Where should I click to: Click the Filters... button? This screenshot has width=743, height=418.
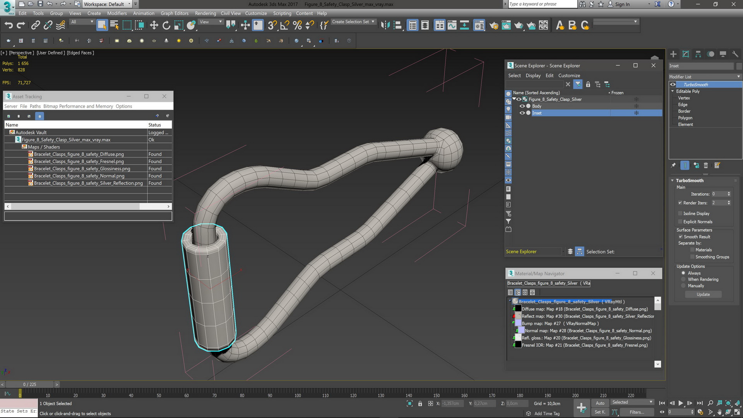(x=637, y=412)
